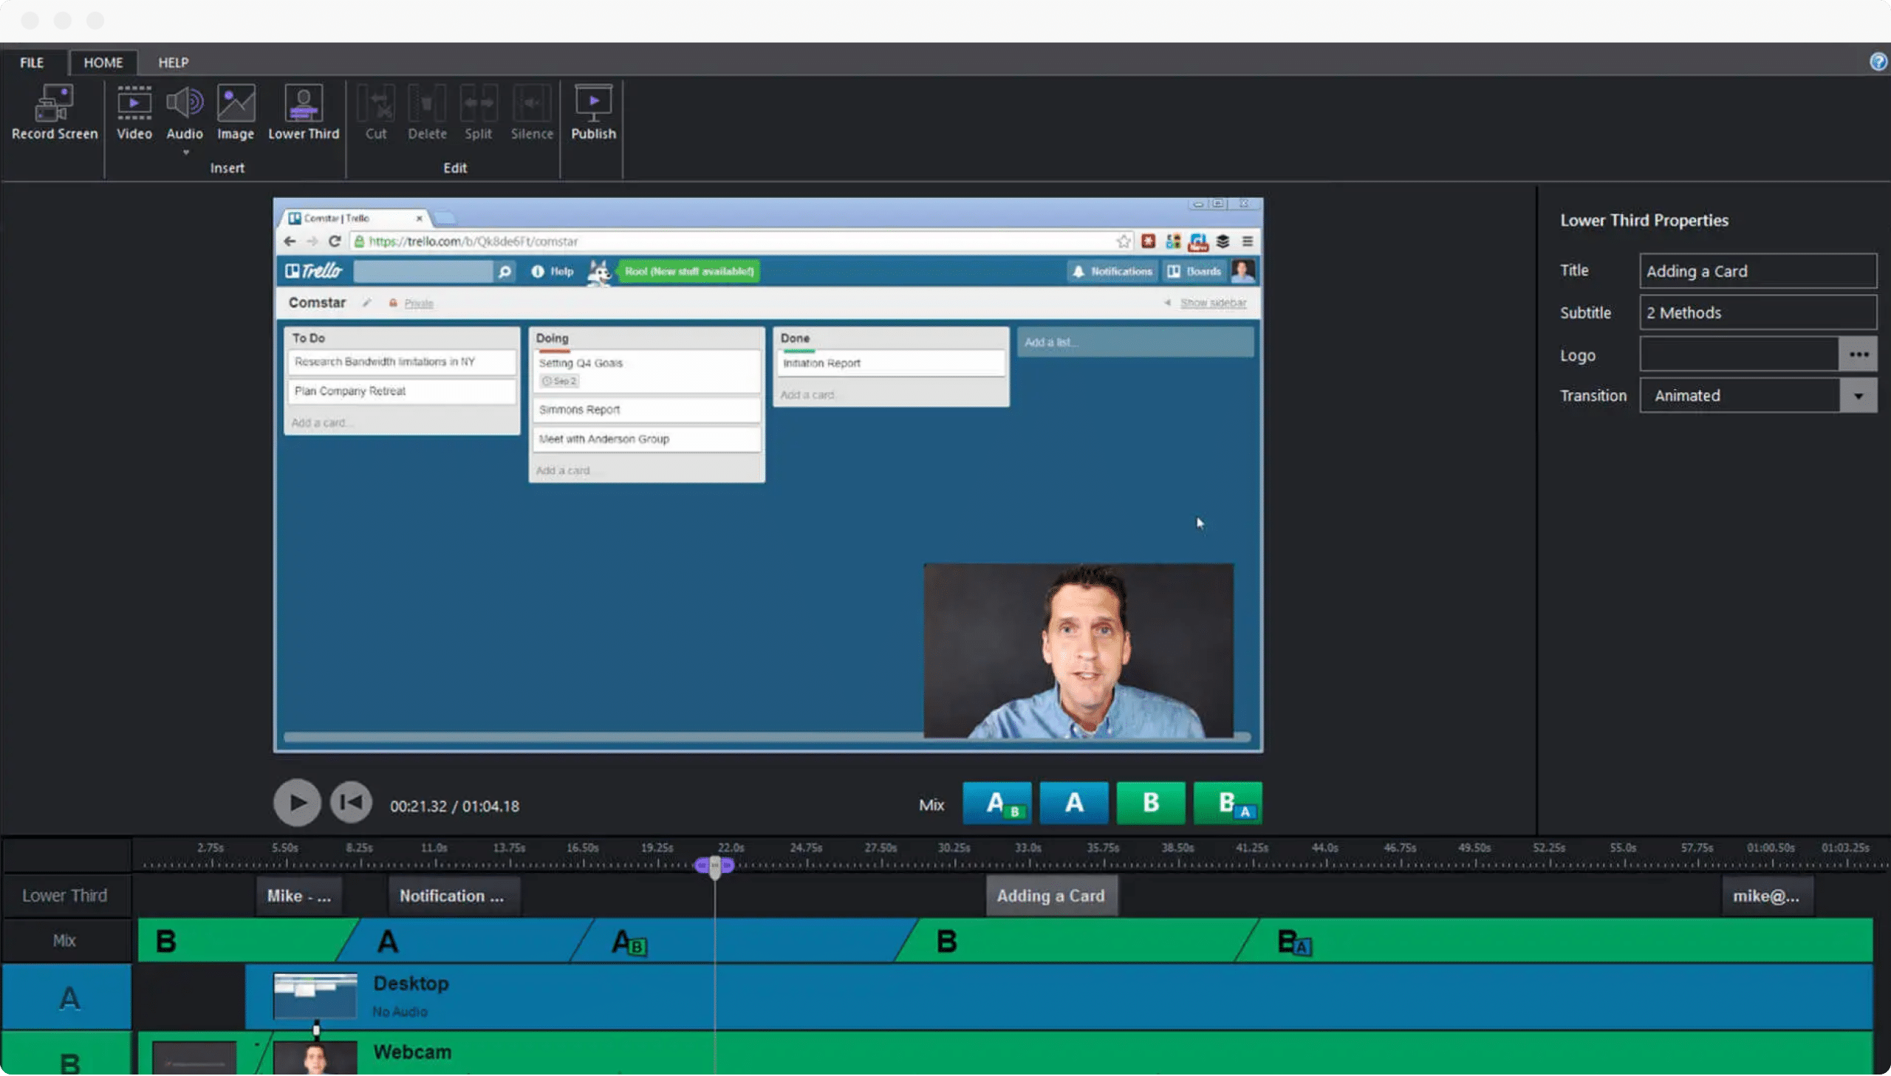1891x1076 pixels.
Task: Browse for a Logo file
Action: tap(1859, 354)
